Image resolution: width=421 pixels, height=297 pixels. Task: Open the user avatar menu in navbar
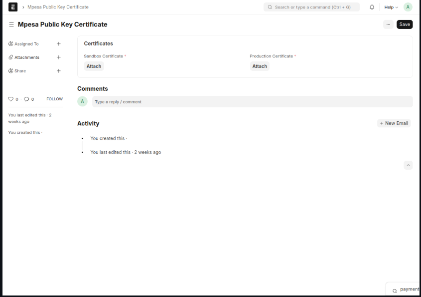[x=408, y=7]
